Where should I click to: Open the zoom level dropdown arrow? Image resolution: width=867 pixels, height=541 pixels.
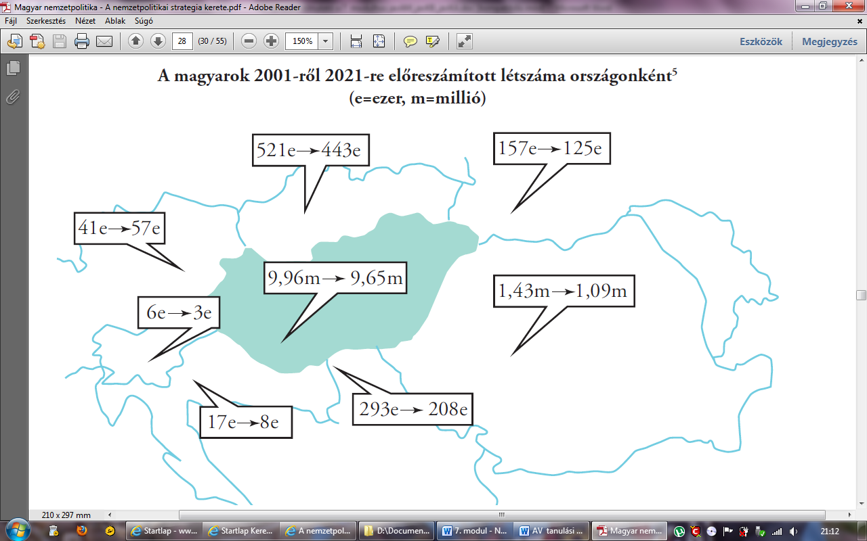pyautogui.click(x=326, y=41)
